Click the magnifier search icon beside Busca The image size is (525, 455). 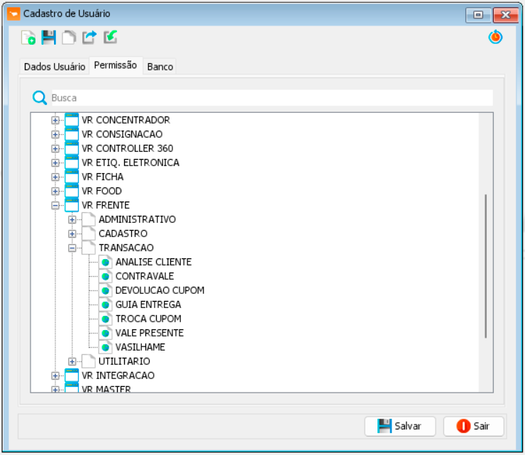pyautogui.click(x=40, y=98)
